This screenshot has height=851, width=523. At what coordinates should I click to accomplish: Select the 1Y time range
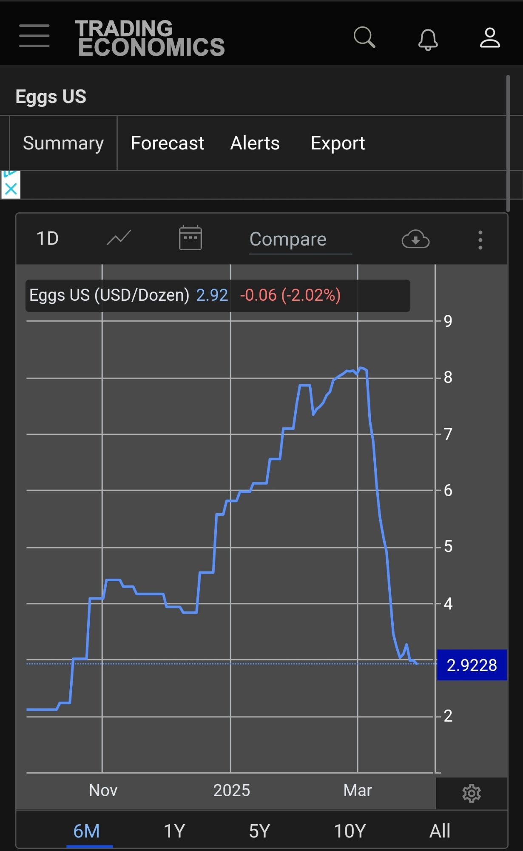(174, 831)
